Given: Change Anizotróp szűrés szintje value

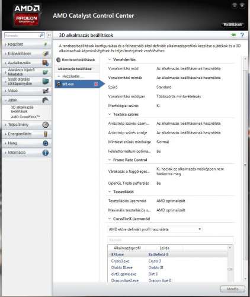Looking at the screenshot, I should coord(188,132).
